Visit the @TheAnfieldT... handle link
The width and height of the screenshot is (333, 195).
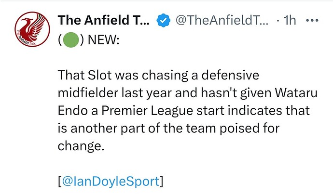(x=222, y=20)
